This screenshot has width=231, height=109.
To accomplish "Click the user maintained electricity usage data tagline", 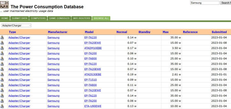I will tap(27, 11).
